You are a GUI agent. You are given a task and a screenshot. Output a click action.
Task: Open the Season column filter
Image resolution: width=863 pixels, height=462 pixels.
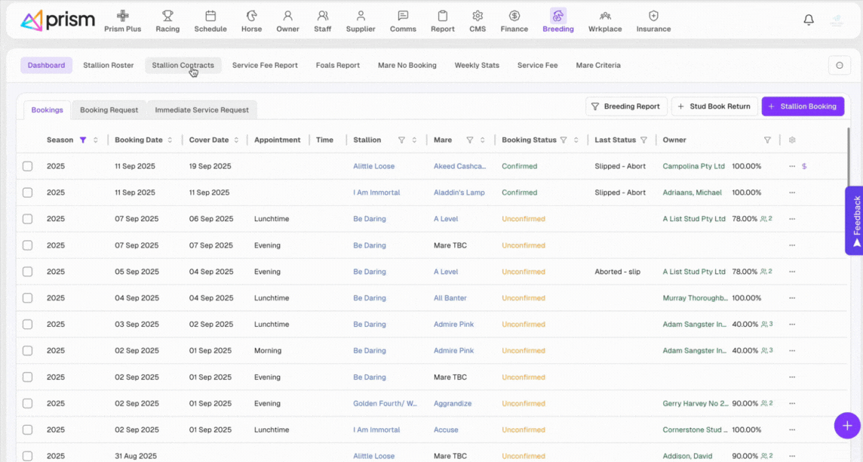(x=83, y=140)
